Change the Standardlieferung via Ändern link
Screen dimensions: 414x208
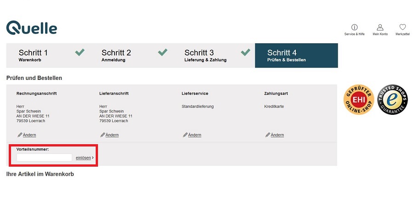(x=195, y=135)
